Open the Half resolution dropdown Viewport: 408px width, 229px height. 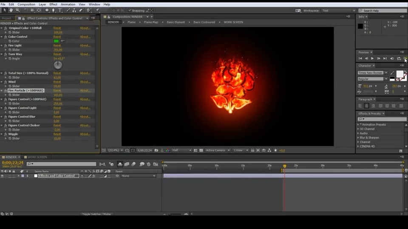point(181,150)
